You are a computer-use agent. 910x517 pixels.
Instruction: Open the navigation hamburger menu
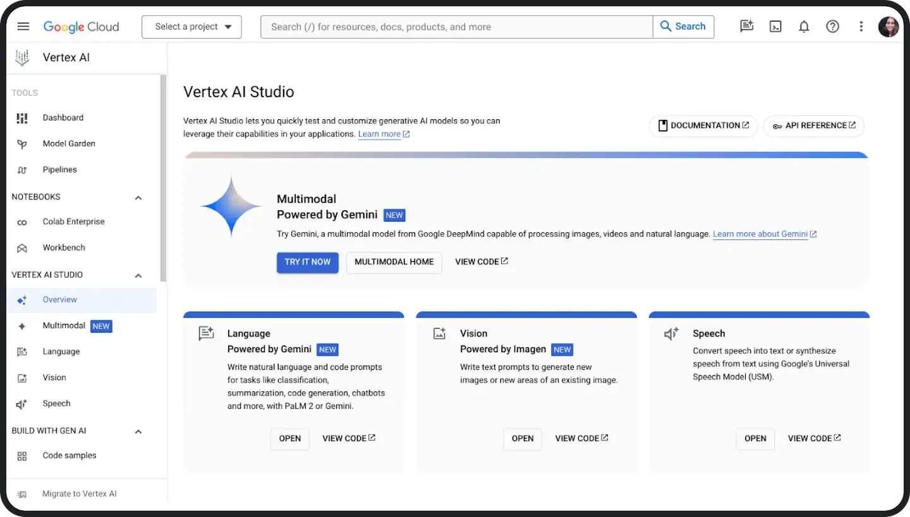click(23, 26)
